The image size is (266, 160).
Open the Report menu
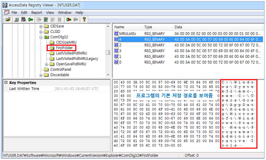[37, 12]
